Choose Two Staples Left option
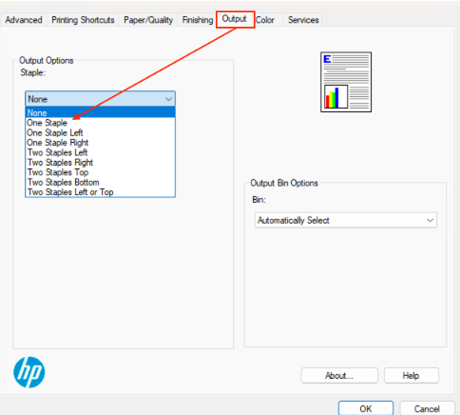The image size is (460, 415). click(x=100, y=152)
